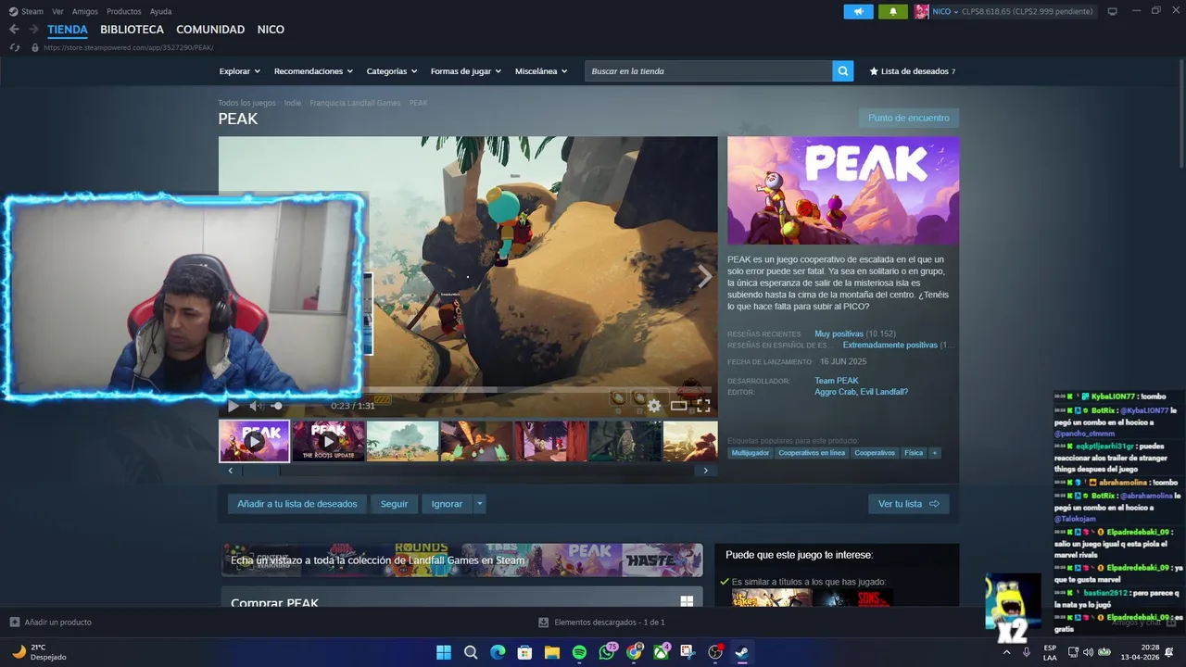The image size is (1186, 667).
Task: Switch to the BIBLIOTECA tab
Action: pyautogui.click(x=132, y=30)
